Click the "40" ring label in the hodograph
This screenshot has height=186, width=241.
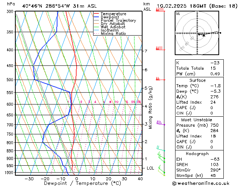coord(192,38)
